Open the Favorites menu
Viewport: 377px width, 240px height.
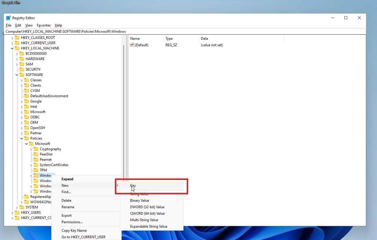point(44,25)
